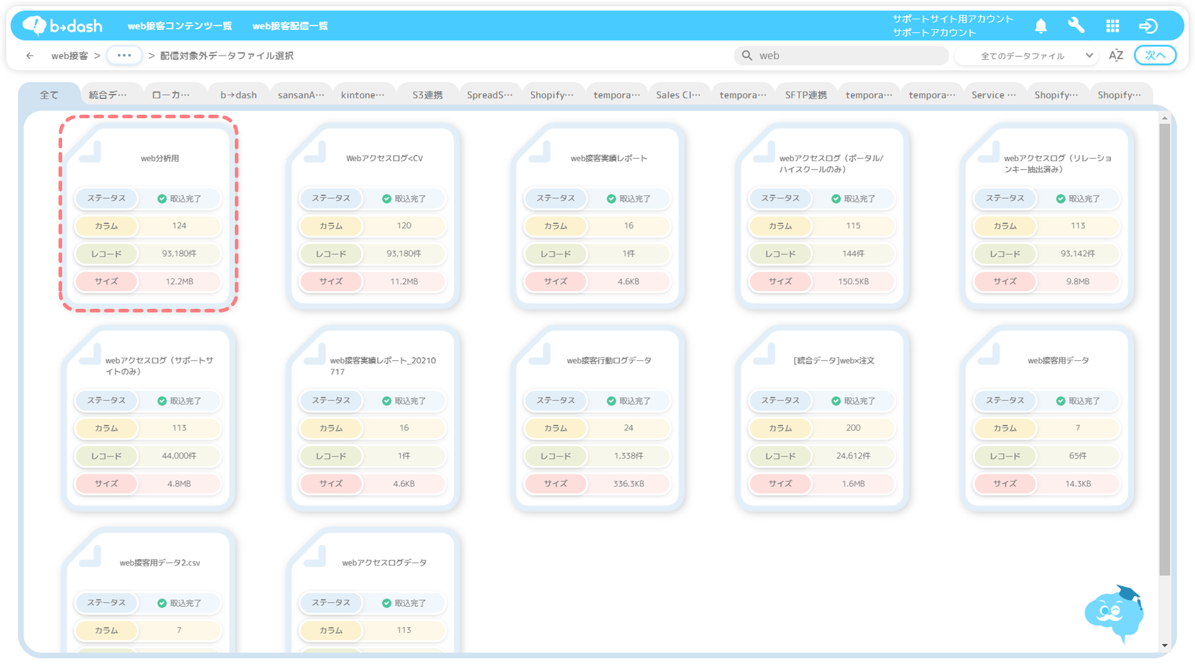Viewport: 1195px width, 672px height.
Task: Open the mascot help assistant
Action: click(x=1114, y=613)
